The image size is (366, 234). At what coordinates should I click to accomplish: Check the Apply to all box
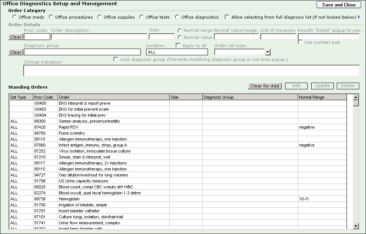point(178,45)
